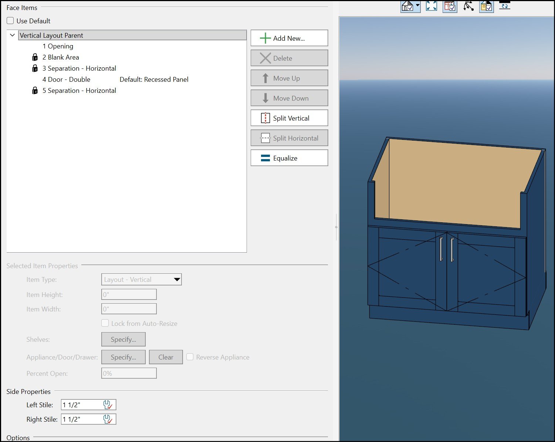The width and height of the screenshot is (555, 442).
Task: Toggle the yellow house color icon
Action: pyautogui.click(x=486, y=6)
